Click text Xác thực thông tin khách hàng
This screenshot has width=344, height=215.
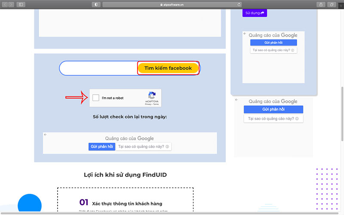(x=127, y=203)
